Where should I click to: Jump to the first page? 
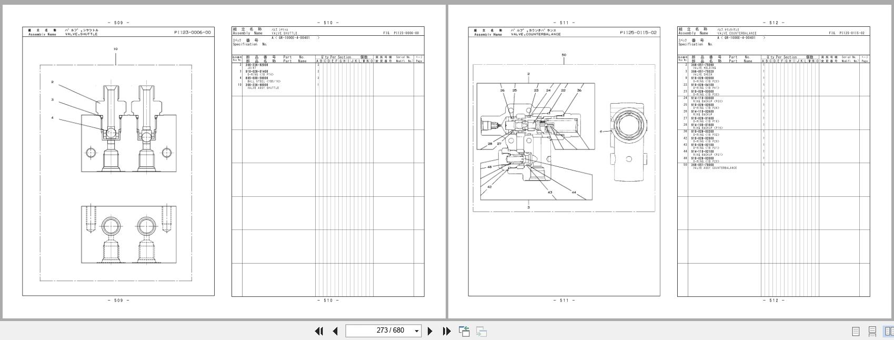[x=319, y=331]
